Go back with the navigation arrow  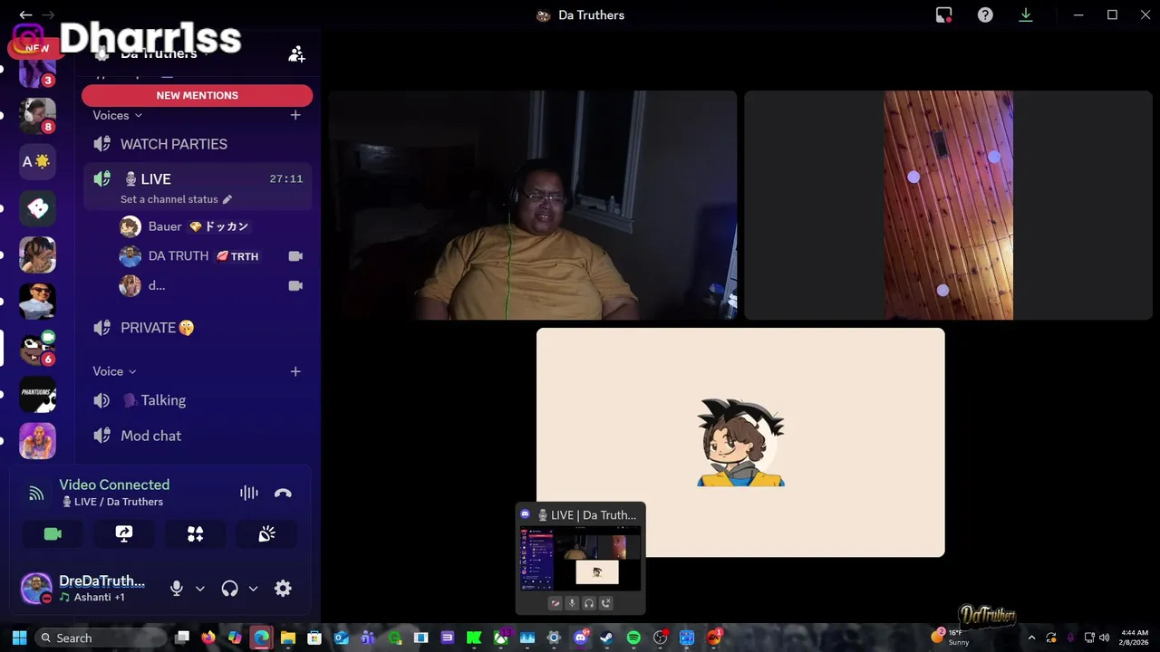25,14
